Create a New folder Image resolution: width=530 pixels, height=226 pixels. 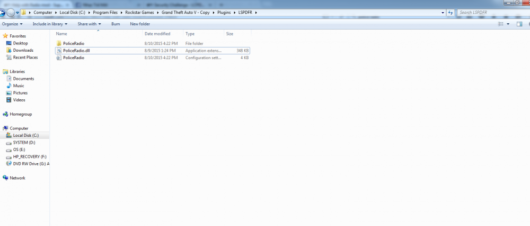(x=140, y=24)
